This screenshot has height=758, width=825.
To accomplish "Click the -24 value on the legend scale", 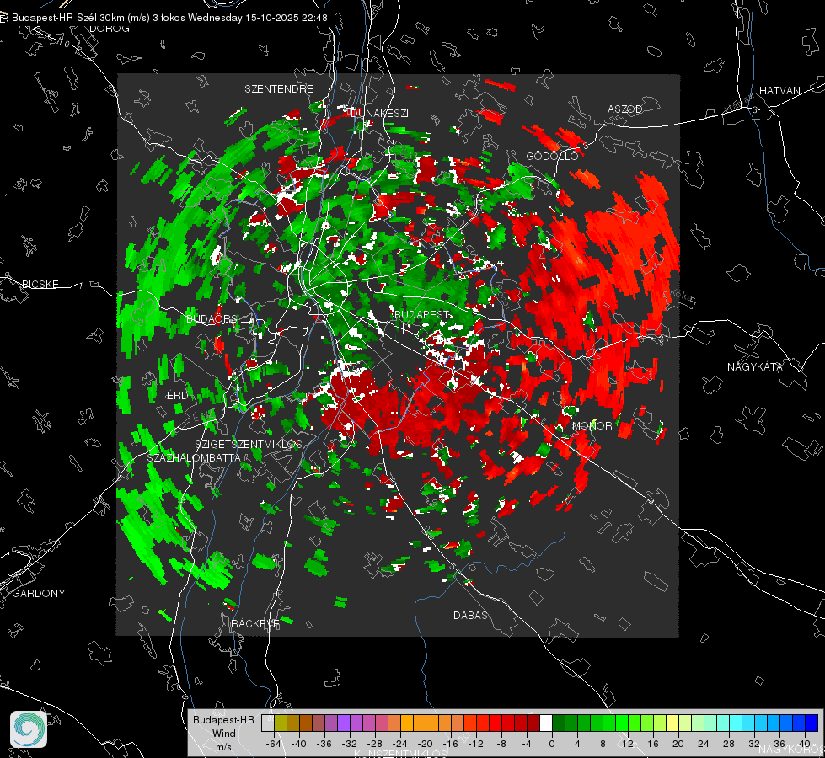I will pos(400,744).
